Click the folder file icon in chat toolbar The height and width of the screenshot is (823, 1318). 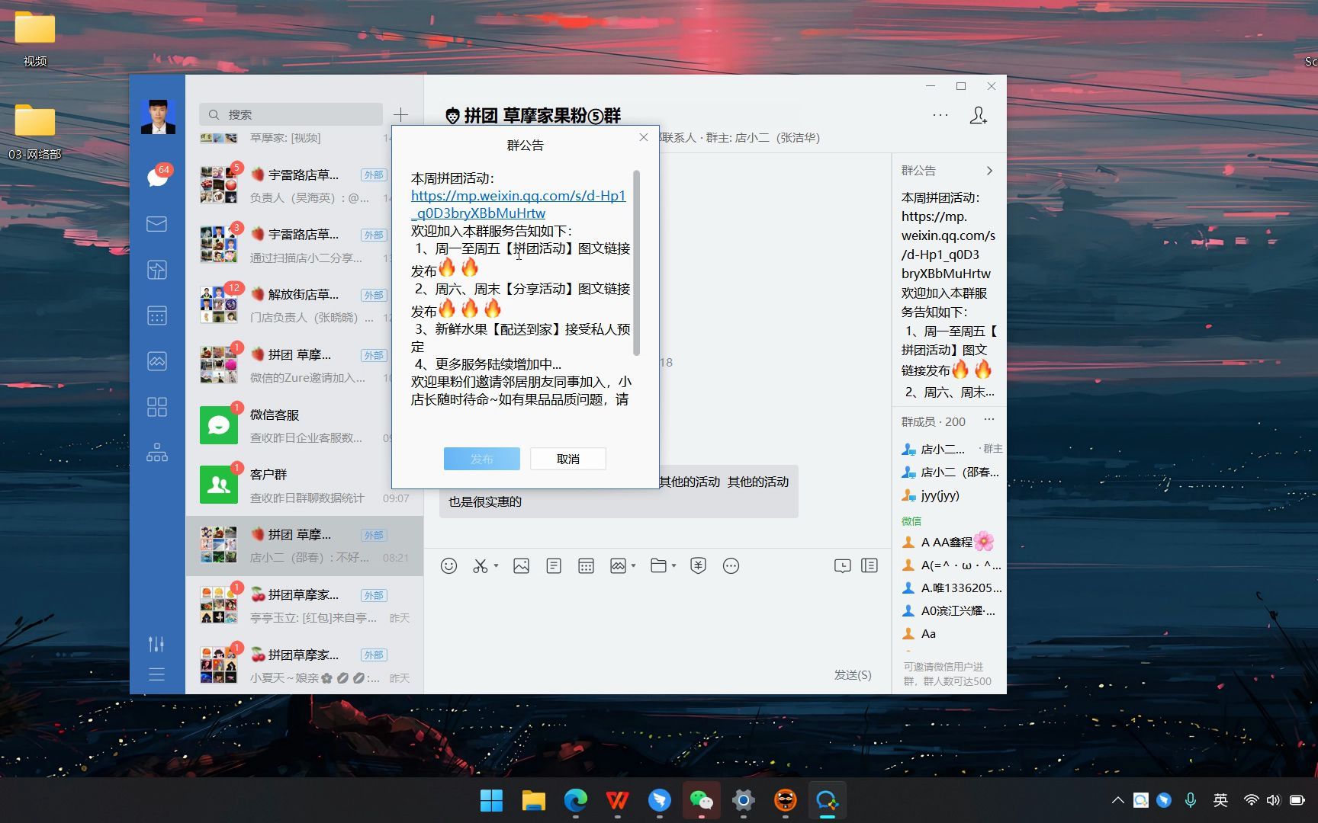pyautogui.click(x=658, y=565)
